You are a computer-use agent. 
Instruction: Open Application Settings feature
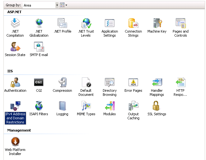point(110,28)
